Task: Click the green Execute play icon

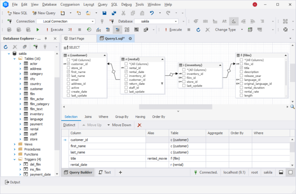Action: 38,30
